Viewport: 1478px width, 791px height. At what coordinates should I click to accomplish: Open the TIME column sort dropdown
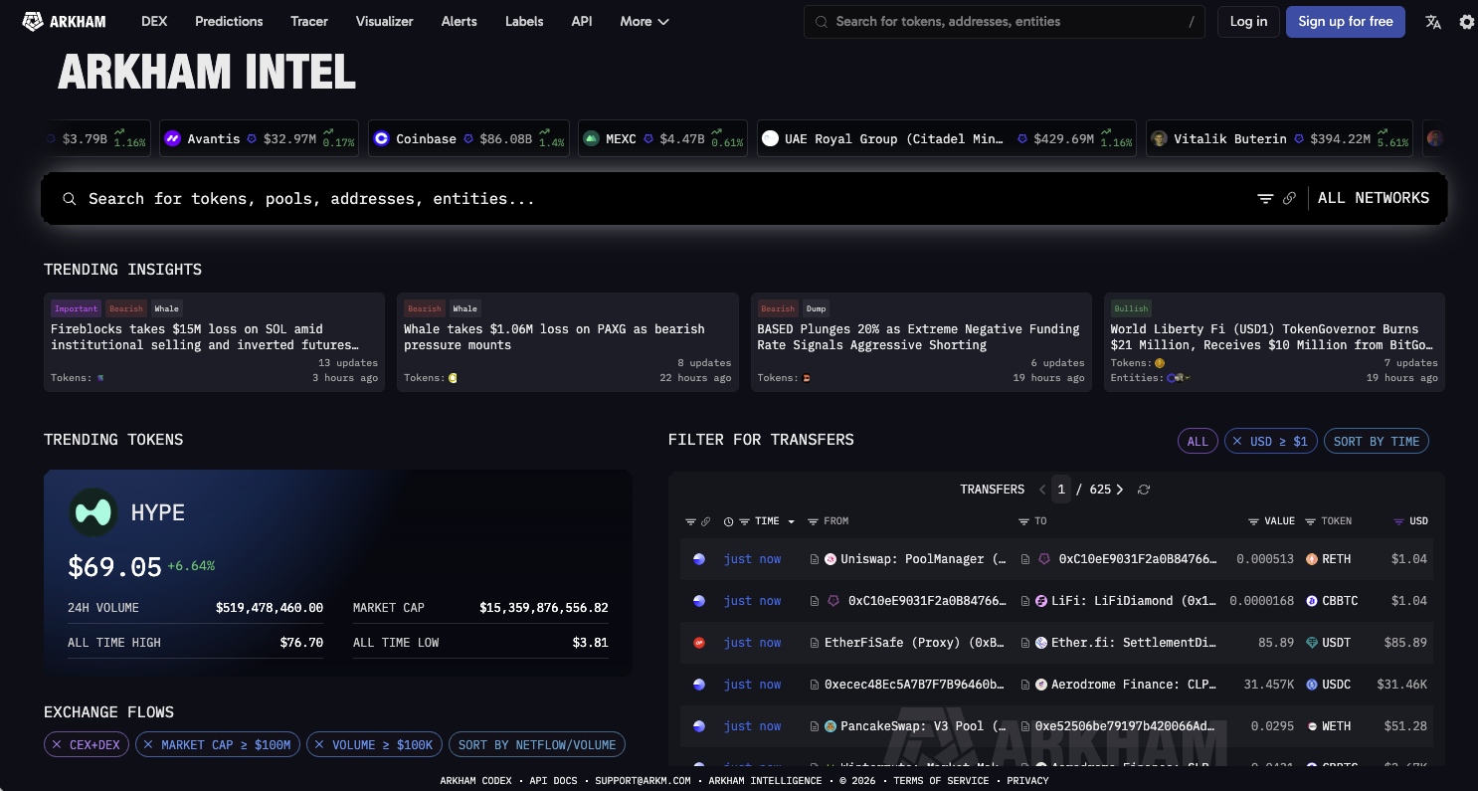point(792,521)
